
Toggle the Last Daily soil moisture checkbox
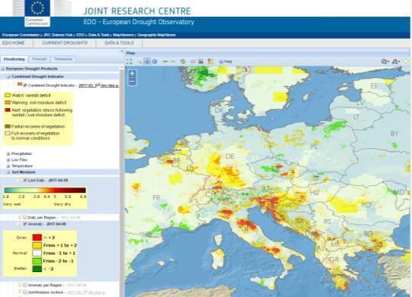(x=25, y=180)
